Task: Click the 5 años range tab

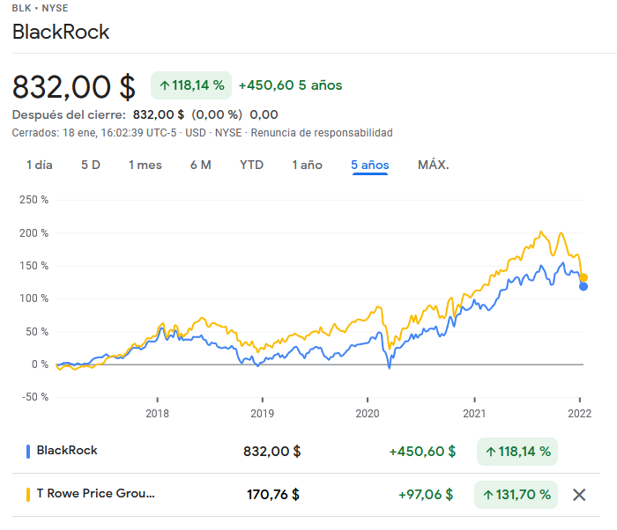Action: [370, 165]
